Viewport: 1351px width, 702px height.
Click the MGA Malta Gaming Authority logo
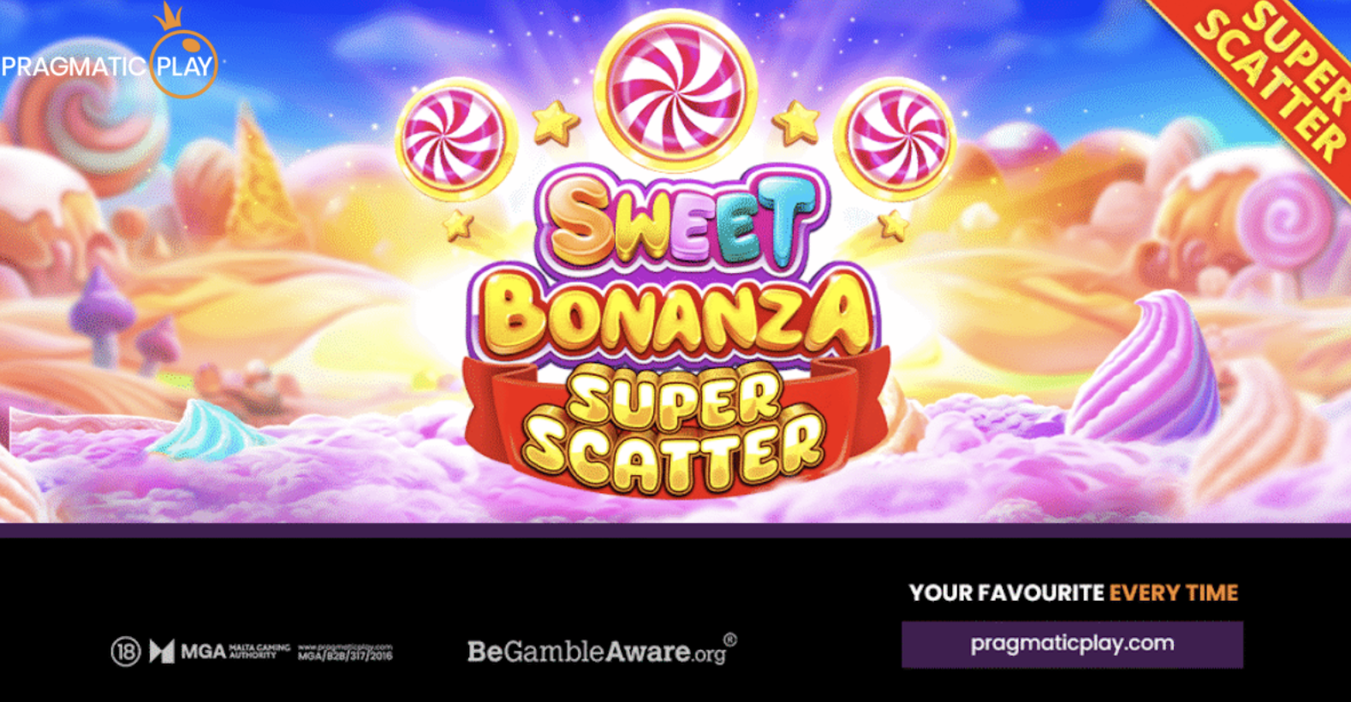point(220,652)
